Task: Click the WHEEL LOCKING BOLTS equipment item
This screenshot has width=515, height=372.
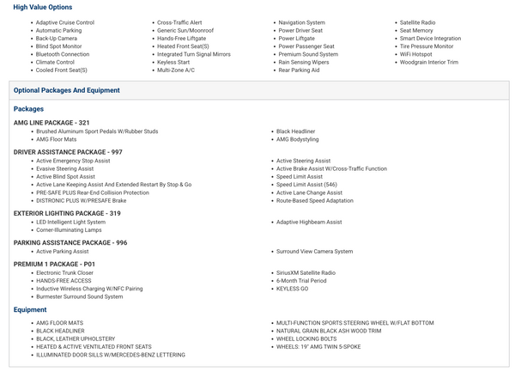Action: coord(306,338)
